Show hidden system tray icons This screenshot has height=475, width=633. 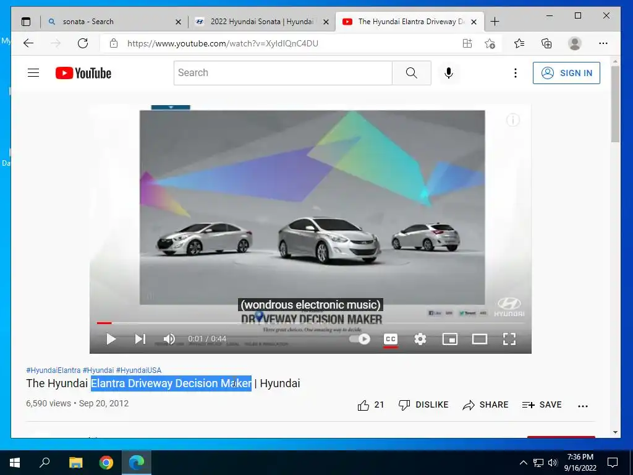[523, 463]
